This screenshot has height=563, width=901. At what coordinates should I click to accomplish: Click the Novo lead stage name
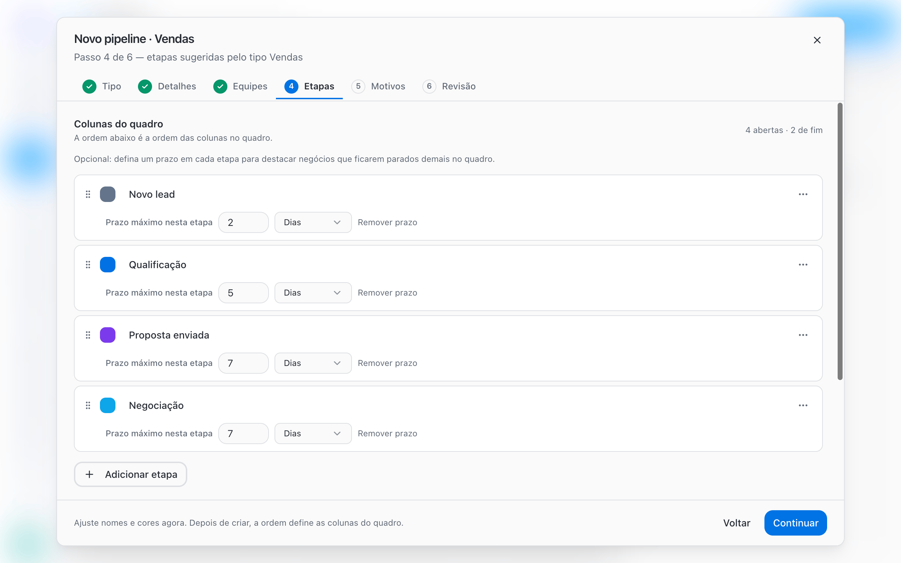click(x=152, y=194)
